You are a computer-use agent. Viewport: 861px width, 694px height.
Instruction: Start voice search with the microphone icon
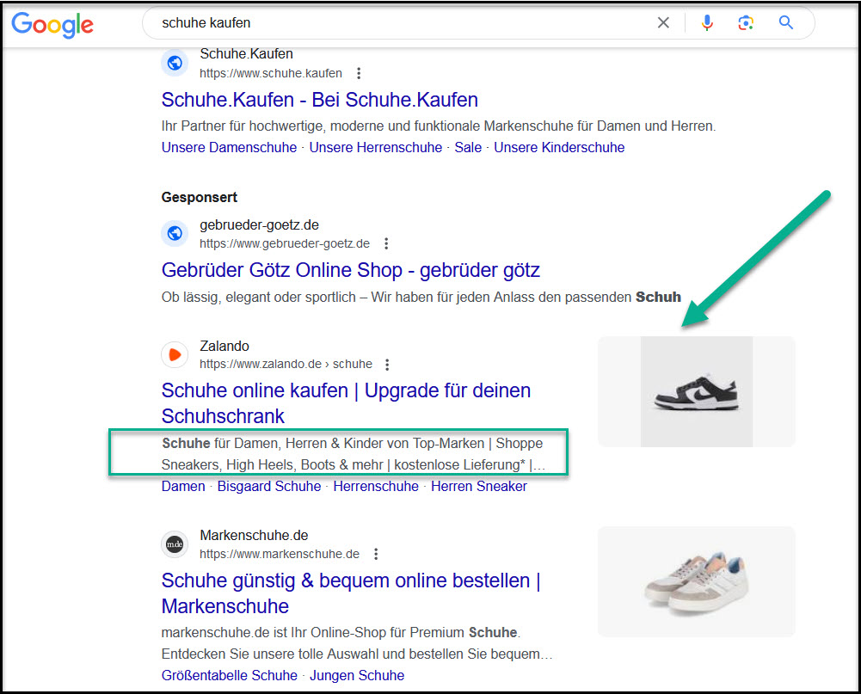(707, 22)
